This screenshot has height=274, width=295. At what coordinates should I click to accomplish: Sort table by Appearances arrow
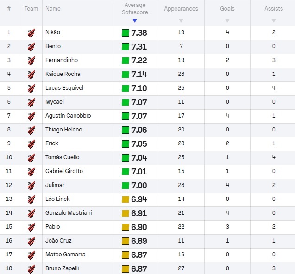[181, 20]
